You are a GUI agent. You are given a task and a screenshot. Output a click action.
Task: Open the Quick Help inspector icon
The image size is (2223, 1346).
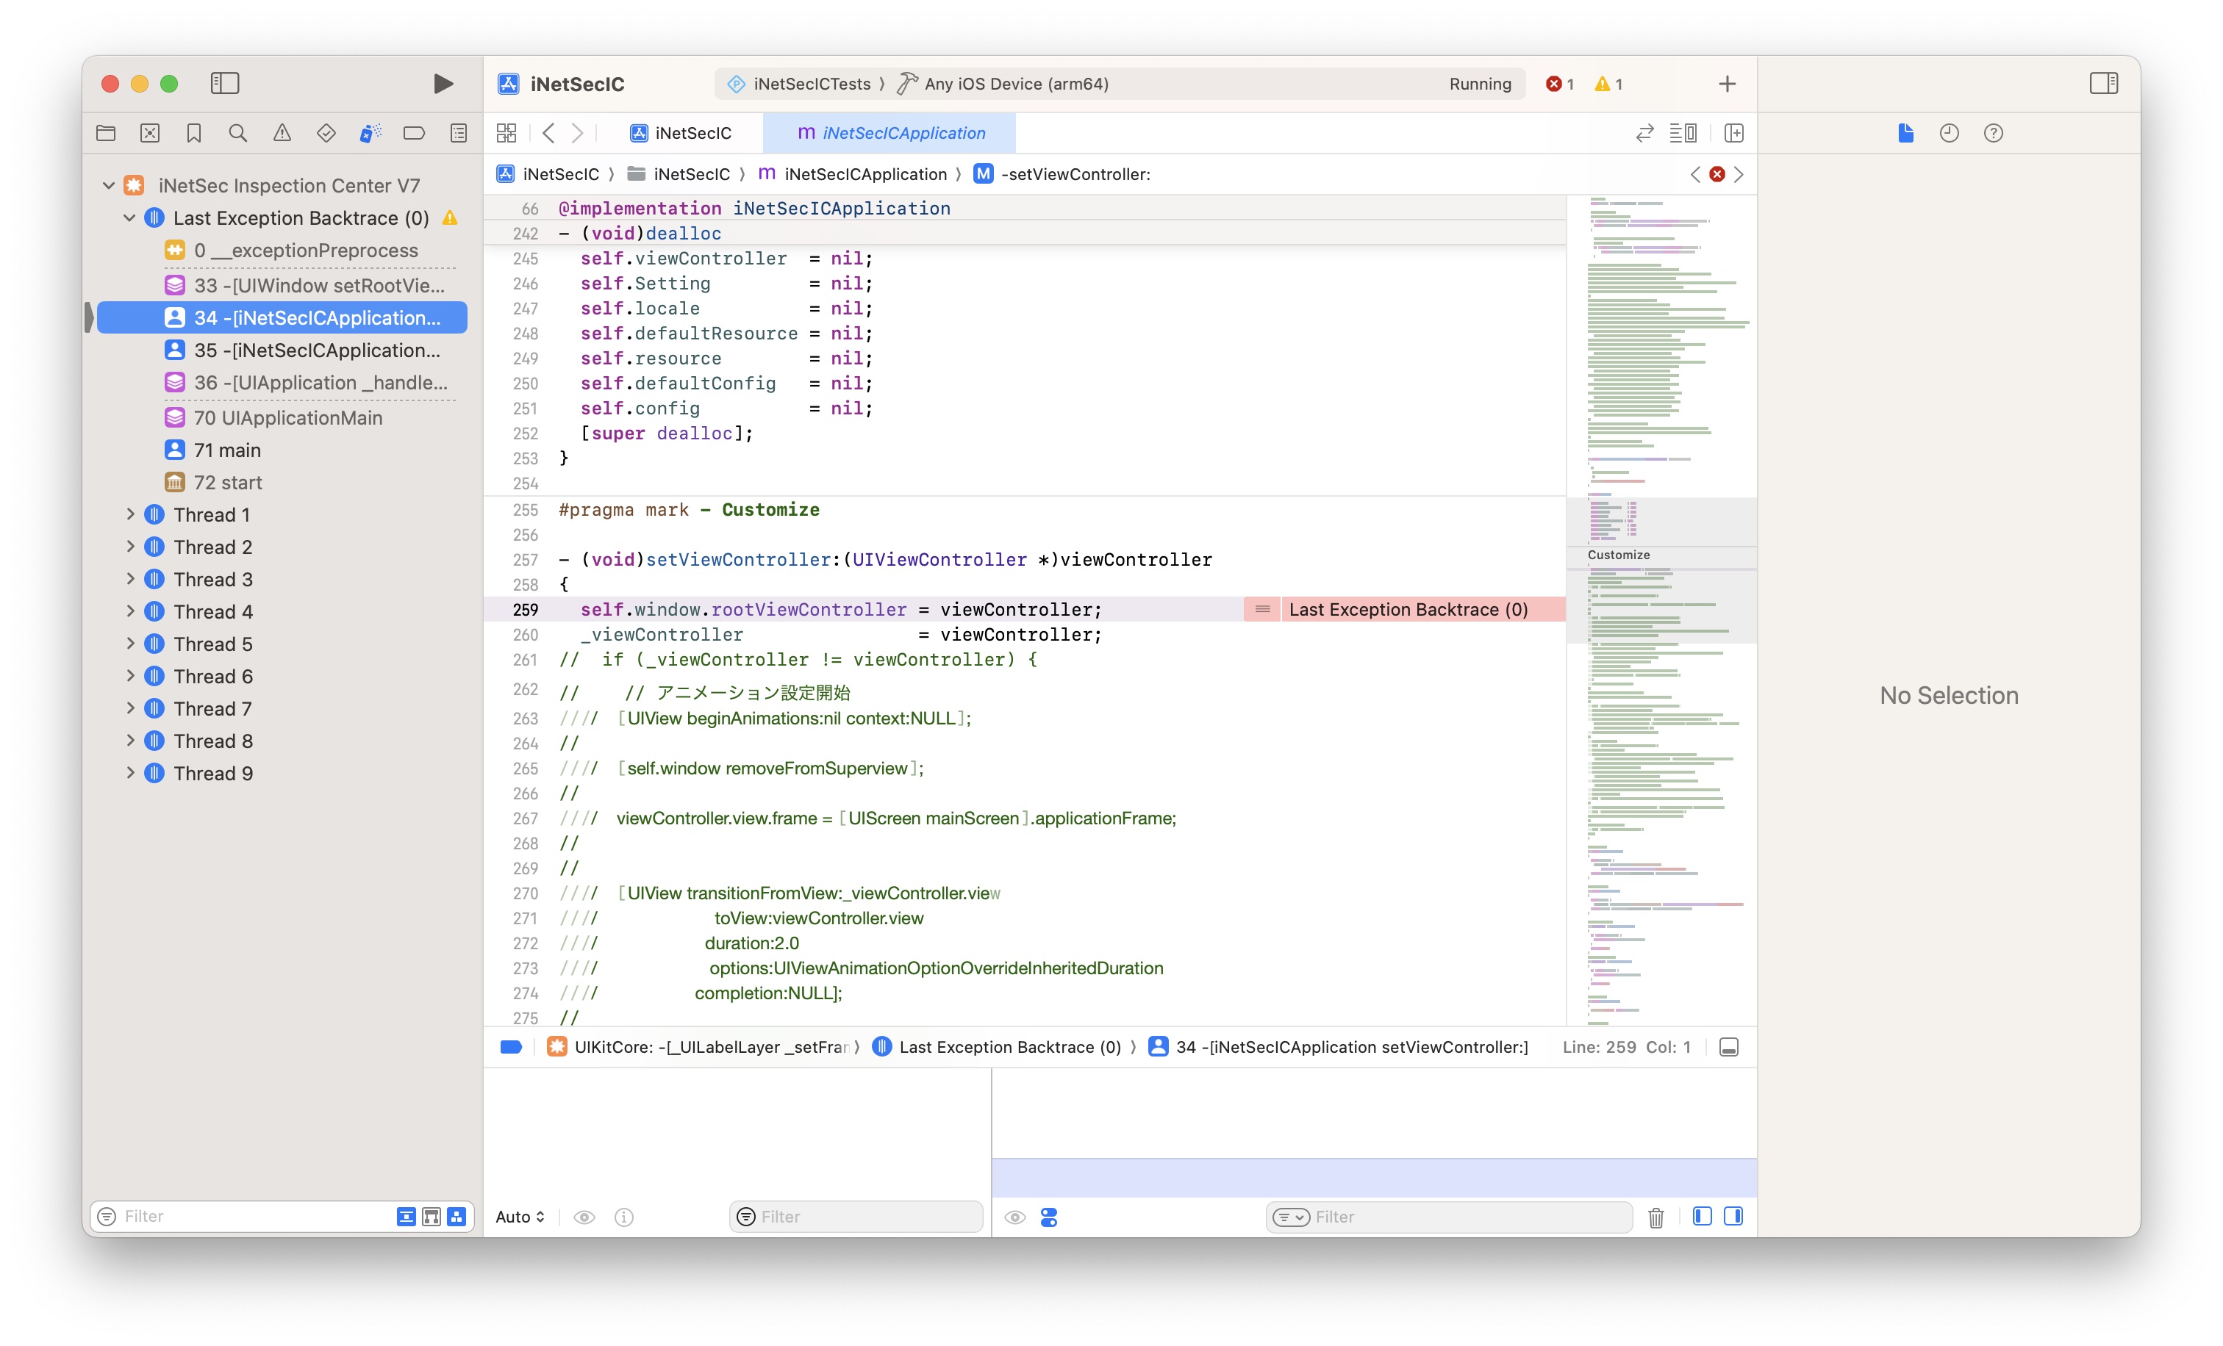(x=1993, y=134)
